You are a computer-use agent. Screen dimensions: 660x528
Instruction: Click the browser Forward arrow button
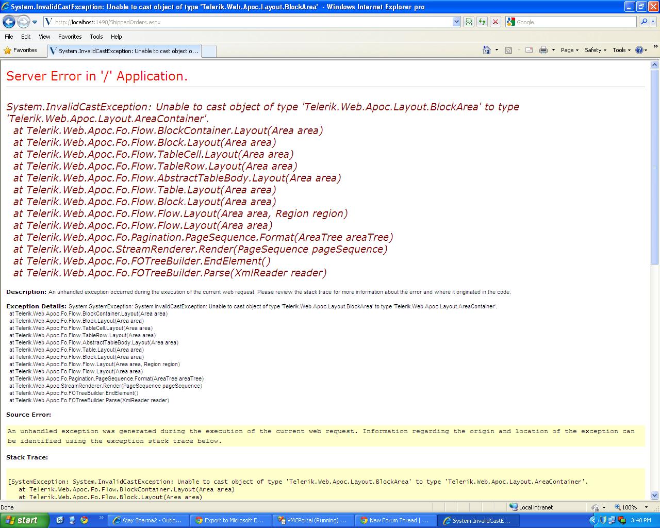coord(23,22)
